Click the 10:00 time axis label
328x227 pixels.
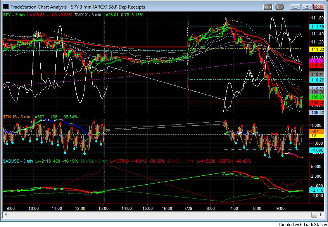click(34, 208)
